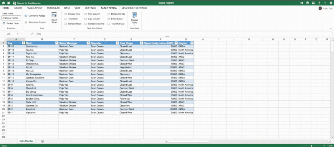Open the Deal column filter dropdown
This screenshot has width=334, height=147.
pyautogui.click(x=57, y=43)
